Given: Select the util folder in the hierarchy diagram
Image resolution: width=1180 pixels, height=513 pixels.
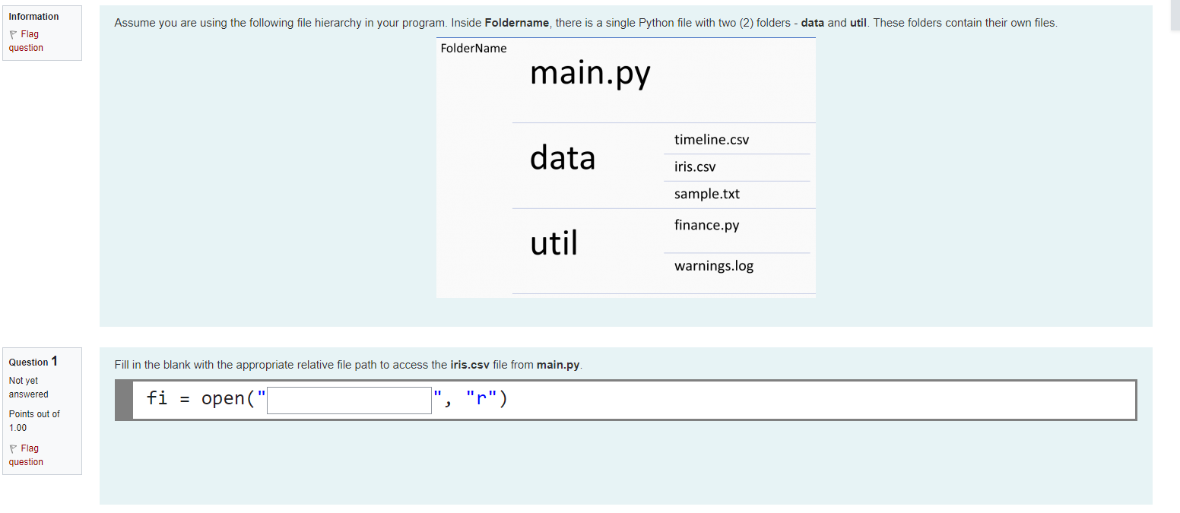Looking at the screenshot, I should pyautogui.click(x=554, y=242).
